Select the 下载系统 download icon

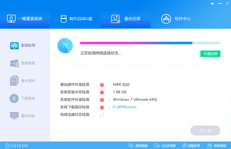click(x=14, y=98)
